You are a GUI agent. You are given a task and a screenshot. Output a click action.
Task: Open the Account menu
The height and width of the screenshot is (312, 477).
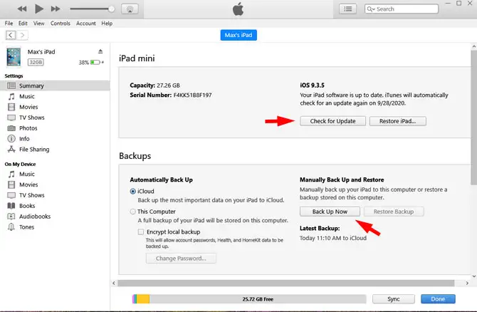pos(85,23)
